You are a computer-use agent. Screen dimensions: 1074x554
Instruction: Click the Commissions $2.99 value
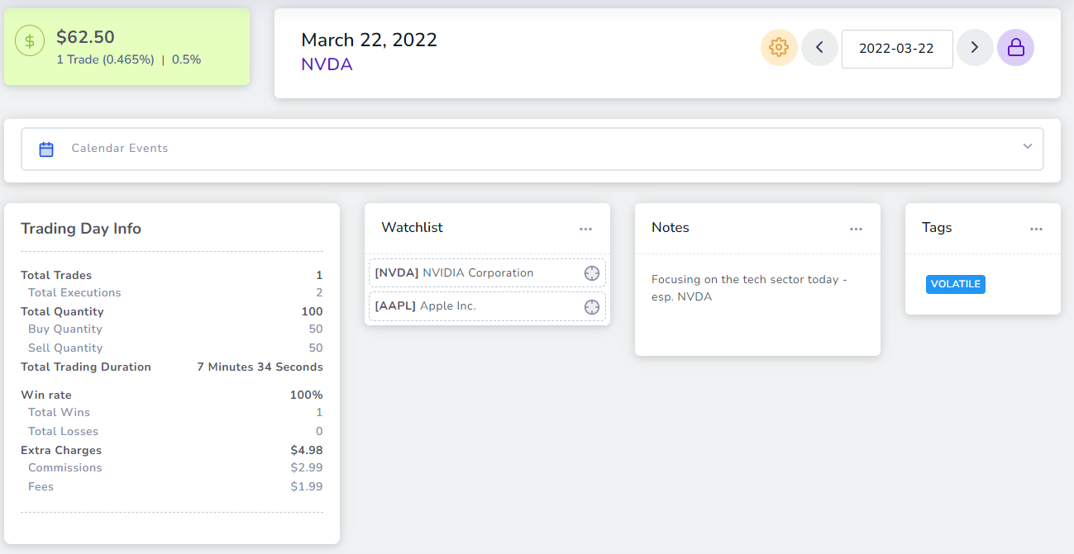point(307,468)
